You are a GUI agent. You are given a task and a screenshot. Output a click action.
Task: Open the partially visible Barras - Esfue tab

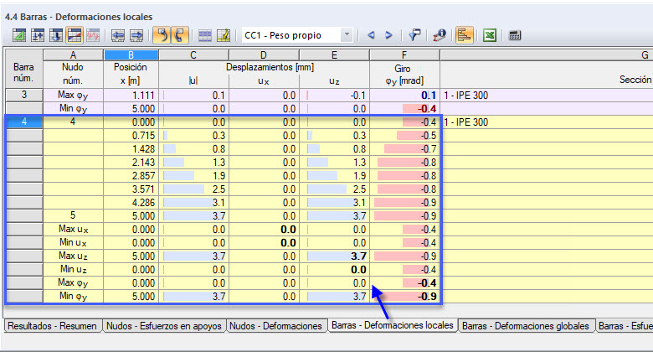coord(625,326)
